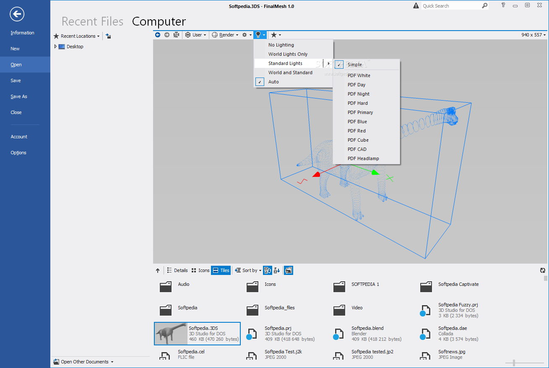Open the gear settings dropdown arrow

pyautogui.click(x=251, y=35)
